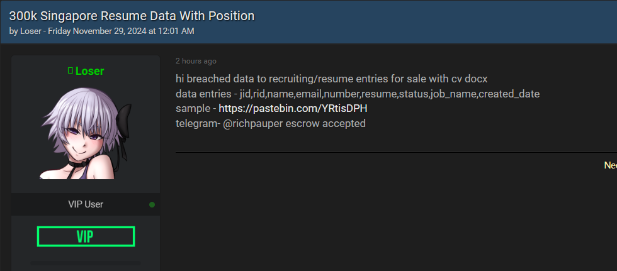Click the word "telegram-" in the post
This screenshot has height=271, width=617.
coord(198,123)
